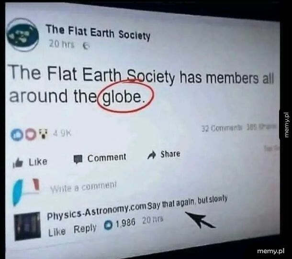Screen dimensions: 292x259
Task: View the 4.9K reactions count
Action: pos(62,133)
